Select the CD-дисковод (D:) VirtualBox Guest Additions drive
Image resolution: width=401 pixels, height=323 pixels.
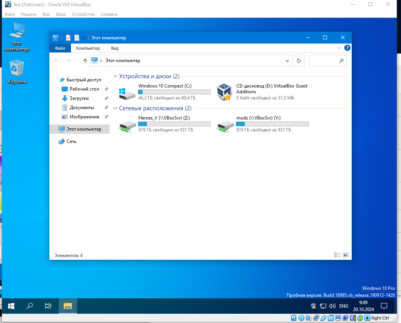262,92
